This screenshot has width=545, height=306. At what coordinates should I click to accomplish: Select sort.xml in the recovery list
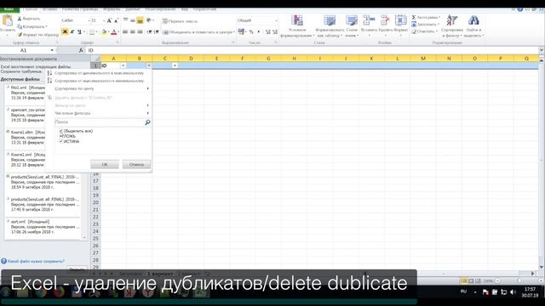tap(43, 227)
